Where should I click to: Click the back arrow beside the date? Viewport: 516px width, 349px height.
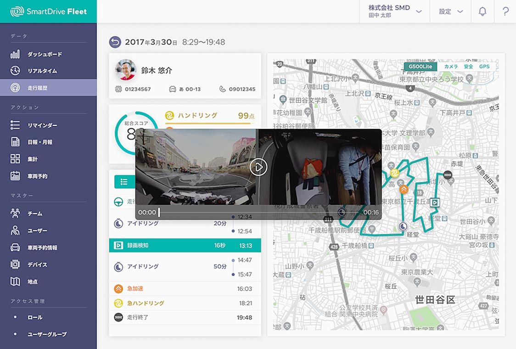(115, 42)
